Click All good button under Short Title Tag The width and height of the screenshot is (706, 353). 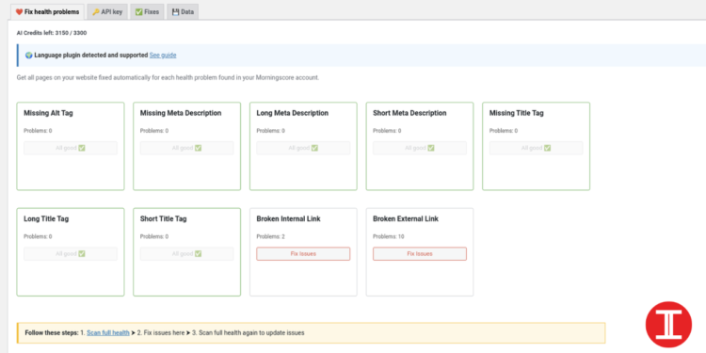click(187, 254)
